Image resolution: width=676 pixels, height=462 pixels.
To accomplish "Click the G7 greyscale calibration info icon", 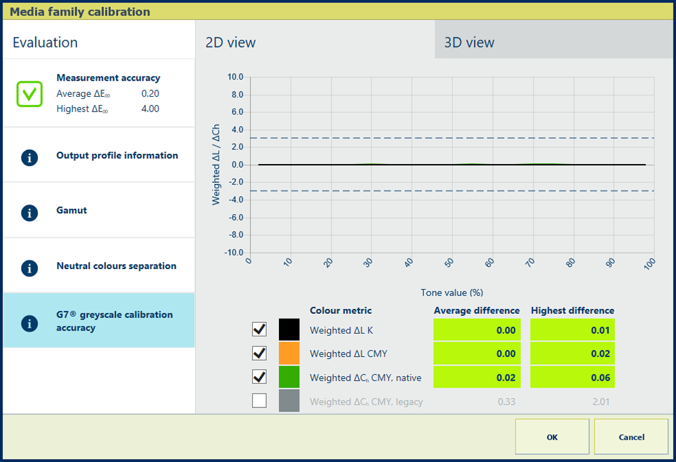I will (30, 323).
